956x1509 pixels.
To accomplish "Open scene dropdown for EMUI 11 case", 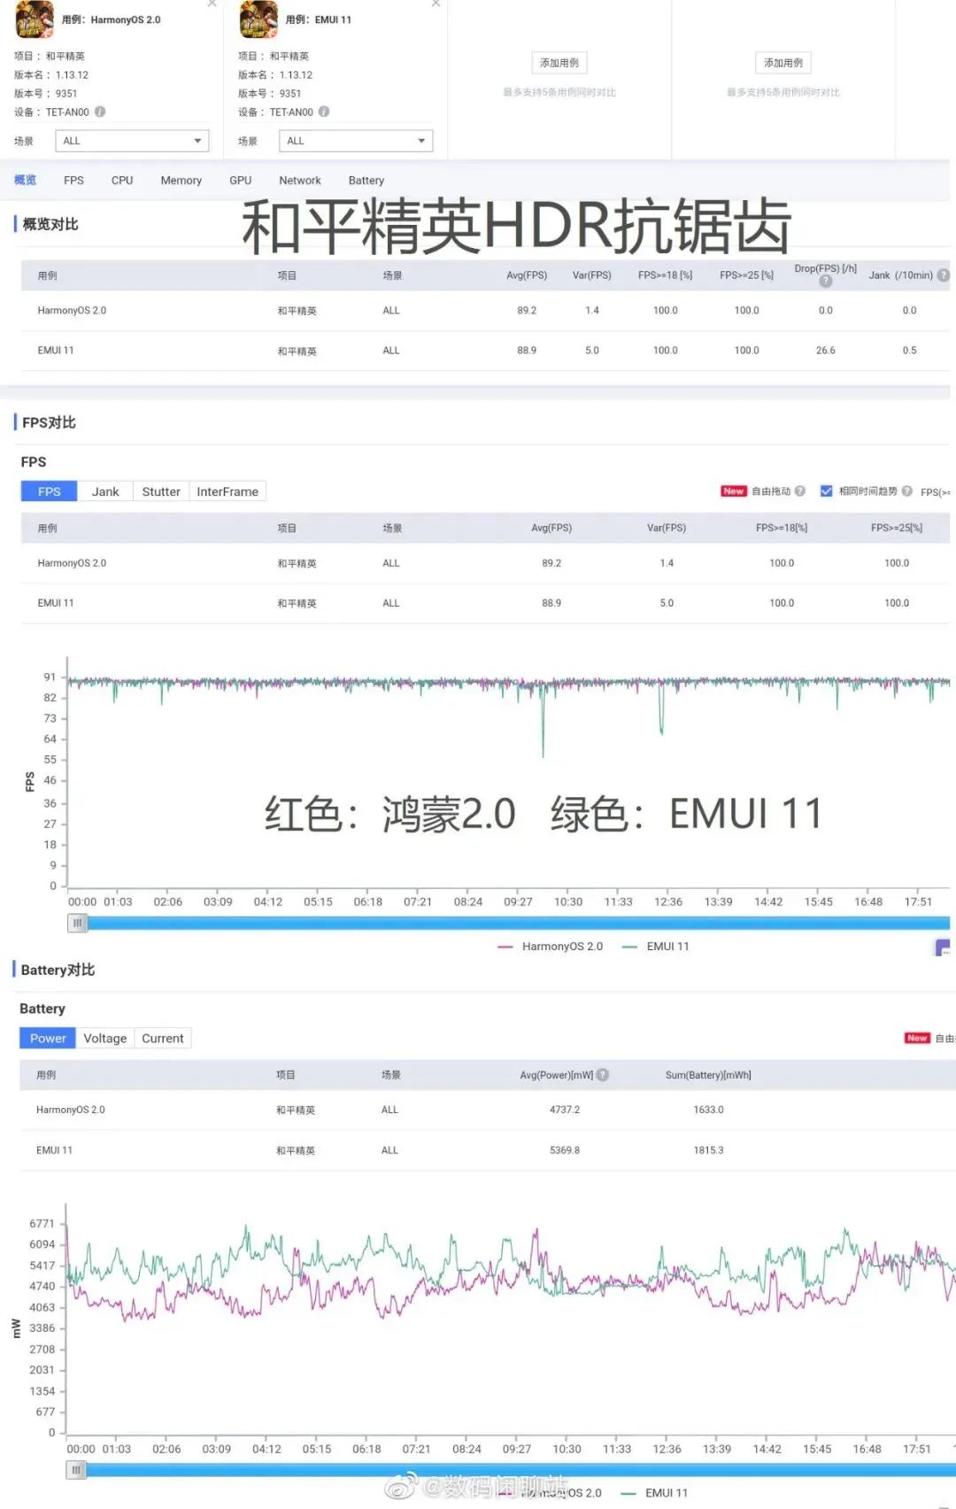I will coord(356,141).
